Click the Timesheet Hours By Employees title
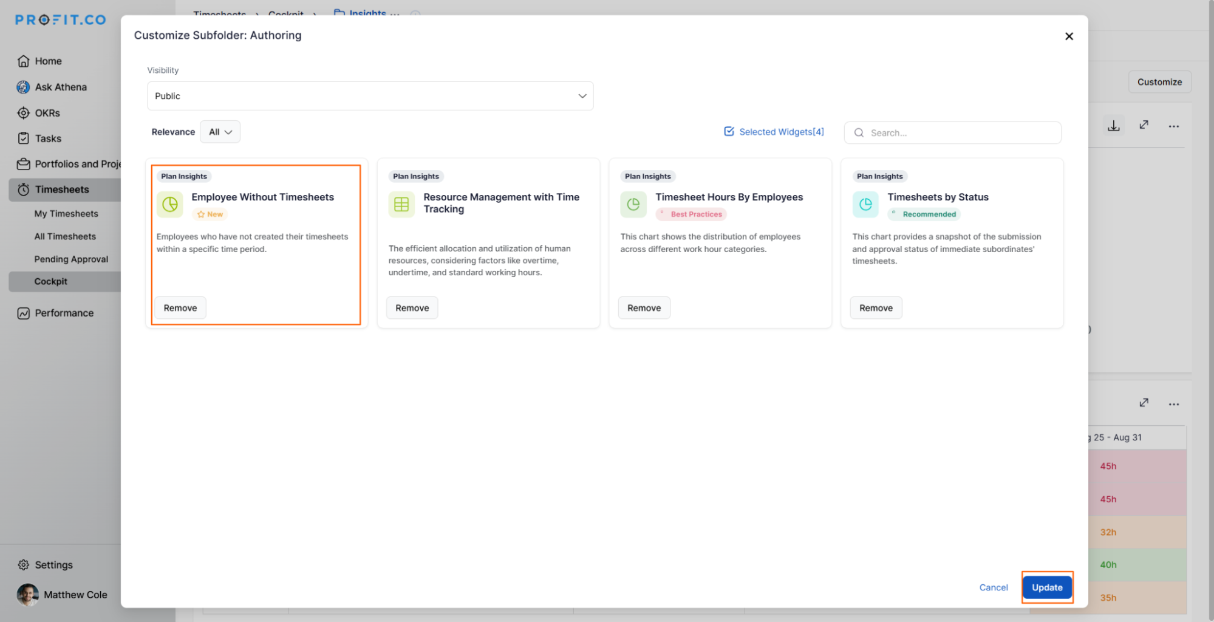The height and width of the screenshot is (622, 1214). [729, 197]
